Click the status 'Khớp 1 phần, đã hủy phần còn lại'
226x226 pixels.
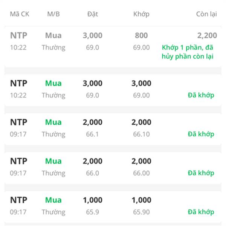[x=188, y=52]
